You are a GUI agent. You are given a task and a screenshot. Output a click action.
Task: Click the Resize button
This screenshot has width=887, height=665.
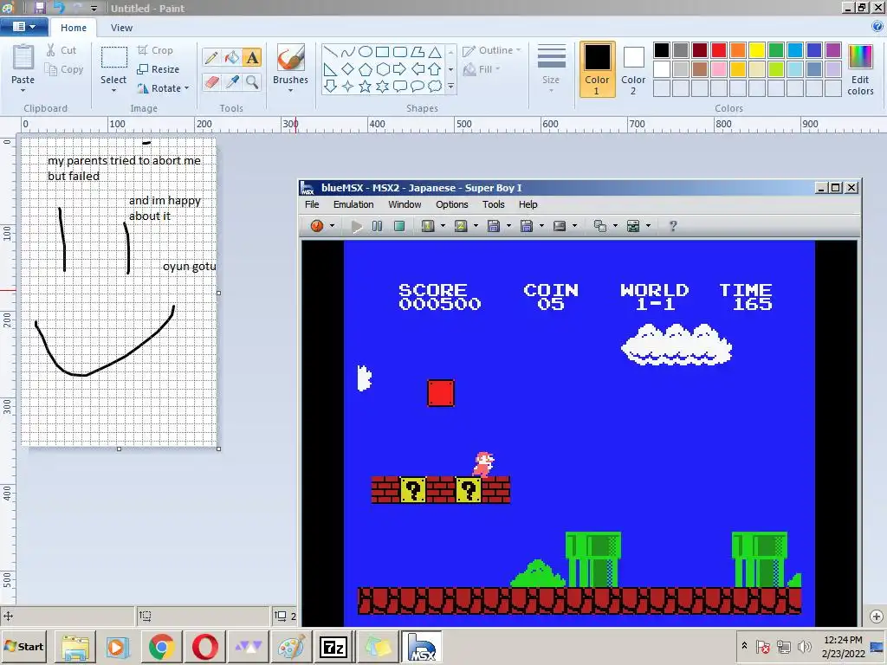[159, 69]
